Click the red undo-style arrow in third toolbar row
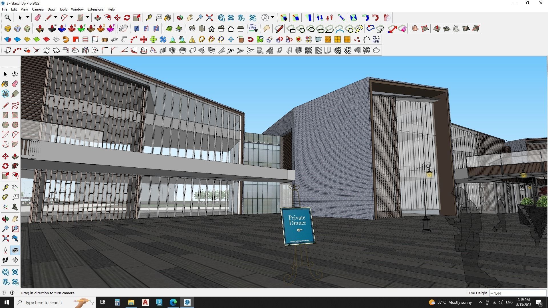The width and height of the screenshot is (548, 308). pos(250,39)
